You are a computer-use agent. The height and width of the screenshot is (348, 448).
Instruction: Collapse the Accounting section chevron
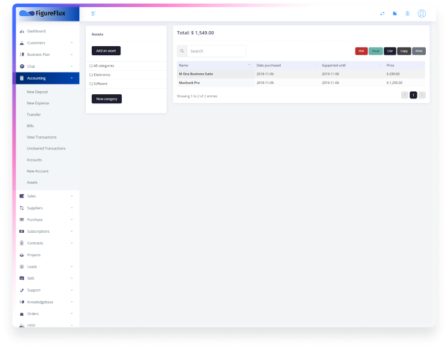[71, 78]
